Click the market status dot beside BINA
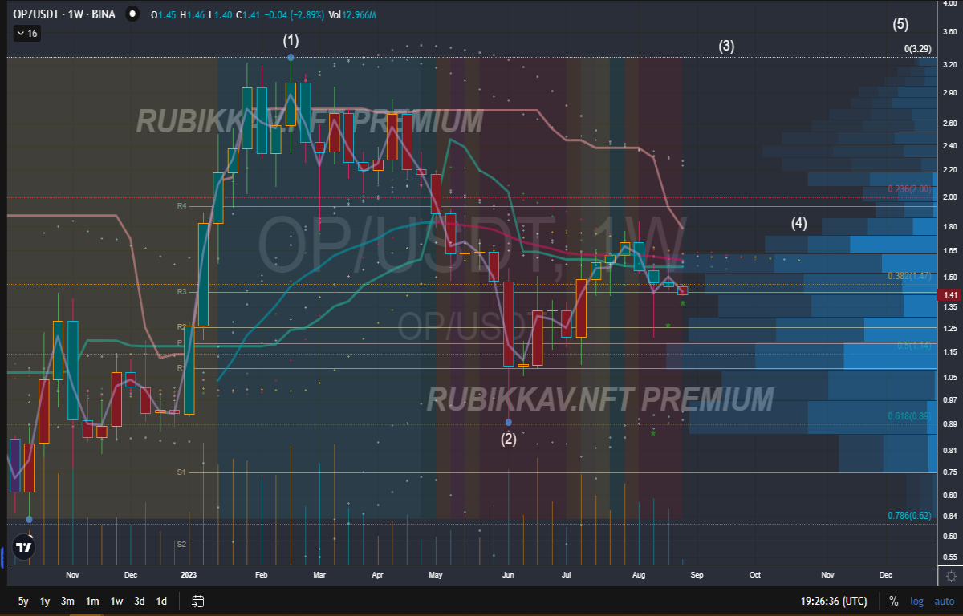 click(132, 14)
